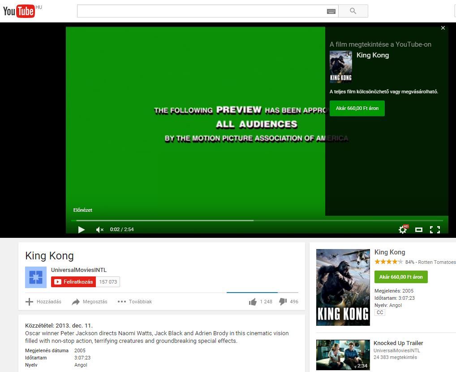
Task: Click the 0:02 / 2:54 time display
Action: pos(122,230)
